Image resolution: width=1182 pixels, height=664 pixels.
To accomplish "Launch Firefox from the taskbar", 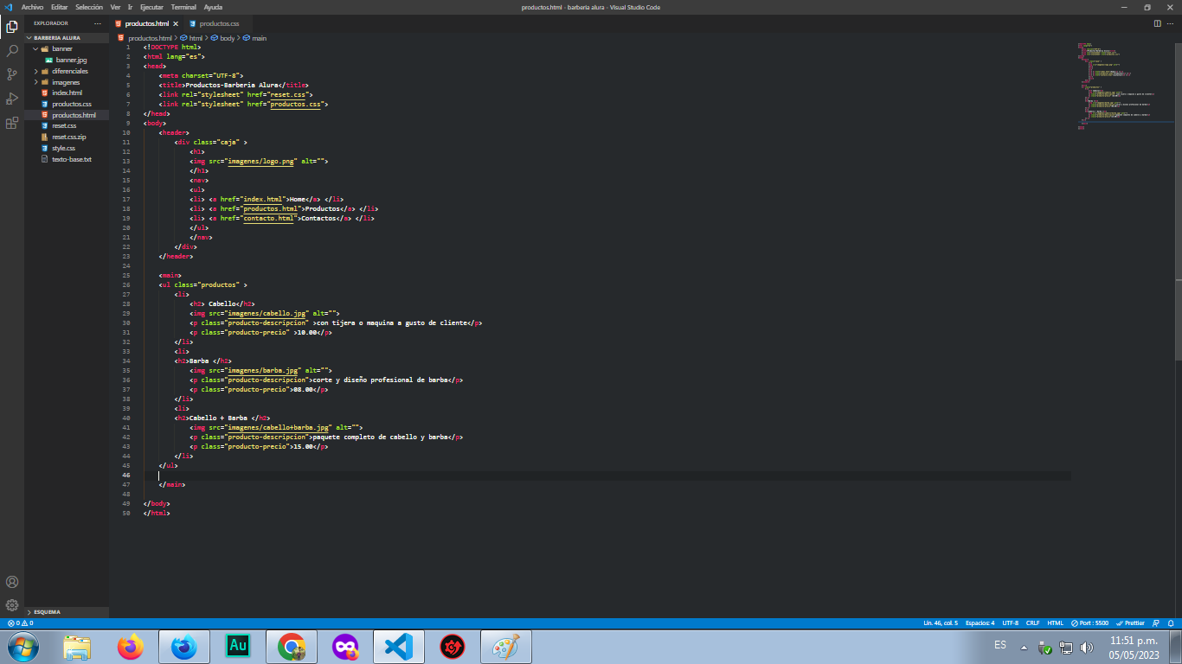I will point(132,647).
